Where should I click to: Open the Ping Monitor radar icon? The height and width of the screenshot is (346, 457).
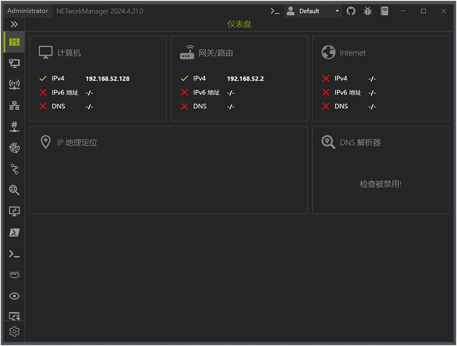tap(14, 148)
